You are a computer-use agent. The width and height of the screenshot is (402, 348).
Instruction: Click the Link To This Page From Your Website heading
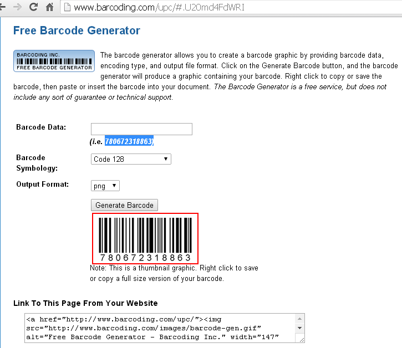pos(85,303)
